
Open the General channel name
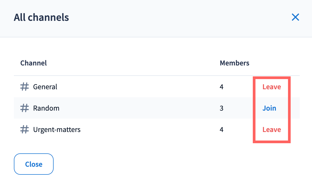click(x=45, y=87)
